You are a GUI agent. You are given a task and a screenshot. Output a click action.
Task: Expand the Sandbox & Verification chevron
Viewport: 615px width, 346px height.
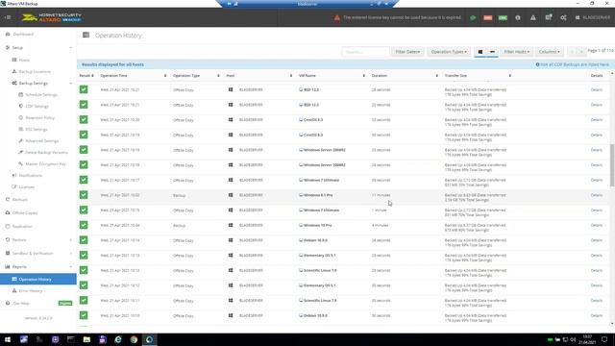coord(70,254)
